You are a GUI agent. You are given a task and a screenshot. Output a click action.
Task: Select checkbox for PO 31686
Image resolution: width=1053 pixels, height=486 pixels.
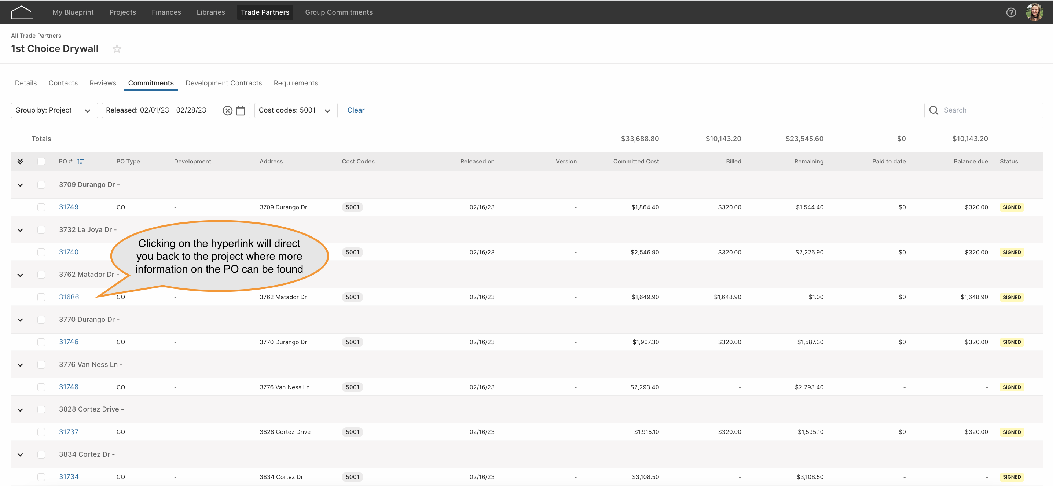coord(41,297)
